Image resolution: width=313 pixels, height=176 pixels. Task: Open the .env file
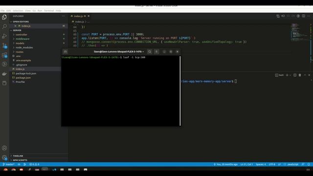coord(18,56)
